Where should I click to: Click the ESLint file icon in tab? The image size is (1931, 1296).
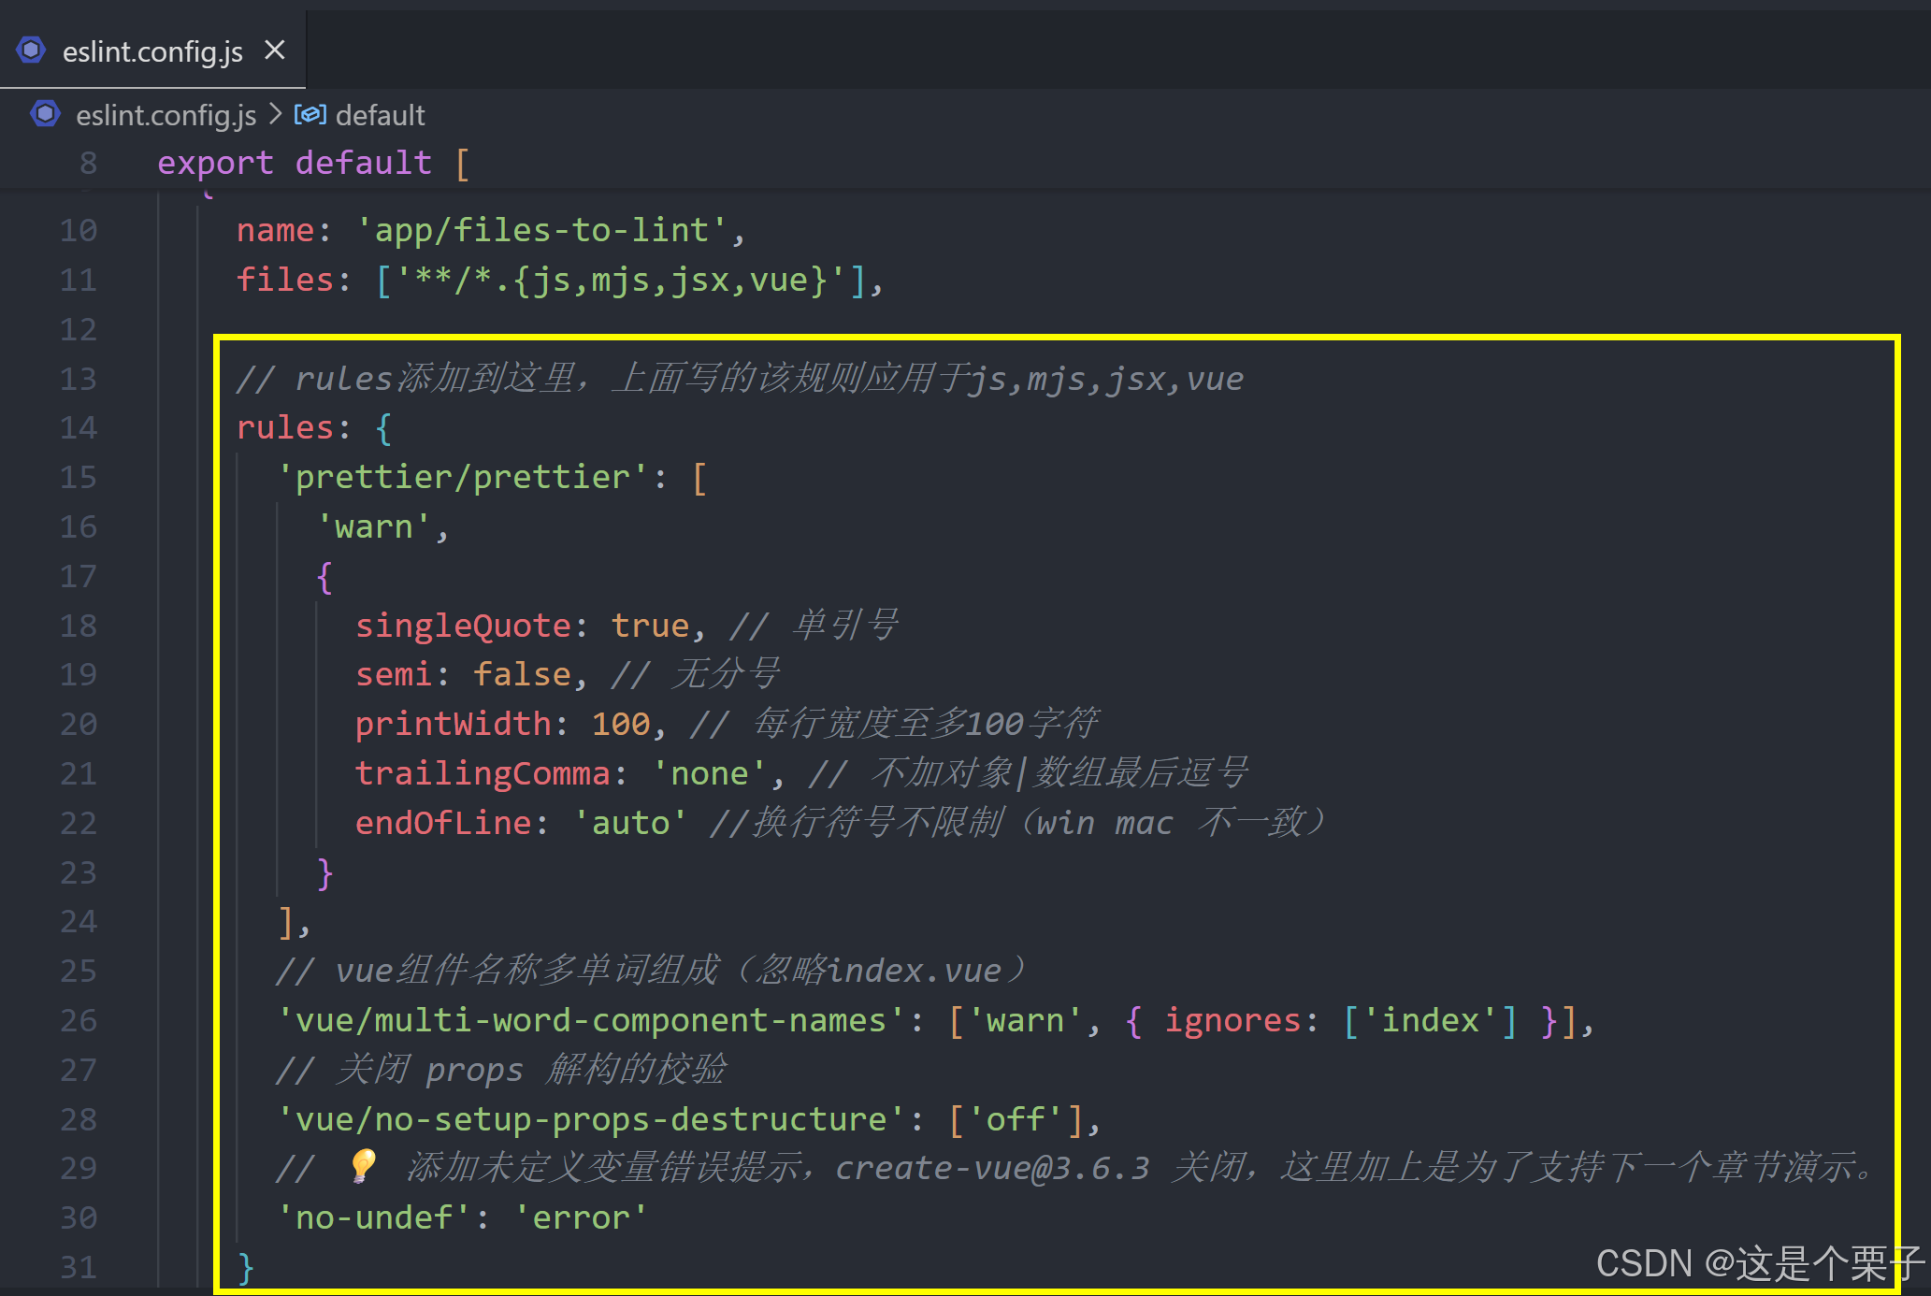pyautogui.click(x=31, y=50)
